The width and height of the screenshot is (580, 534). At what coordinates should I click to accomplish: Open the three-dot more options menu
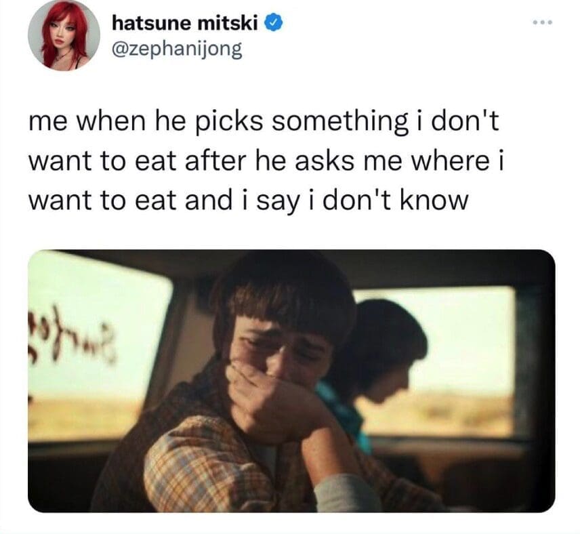(543, 22)
